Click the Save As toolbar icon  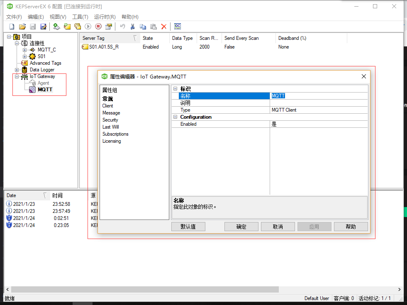pyautogui.click(x=43, y=27)
